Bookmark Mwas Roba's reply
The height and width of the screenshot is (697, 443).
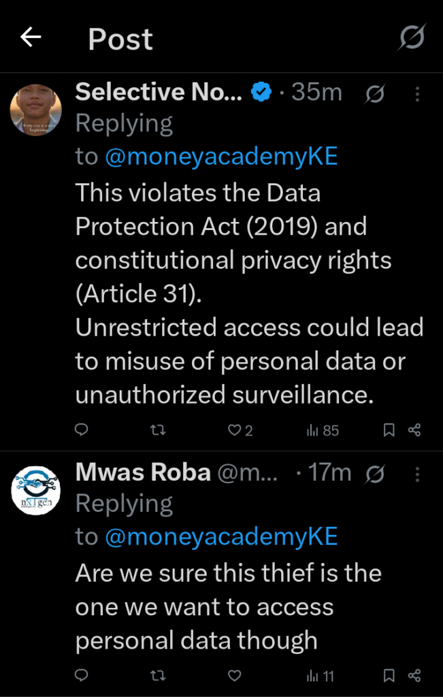click(x=389, y=676)
